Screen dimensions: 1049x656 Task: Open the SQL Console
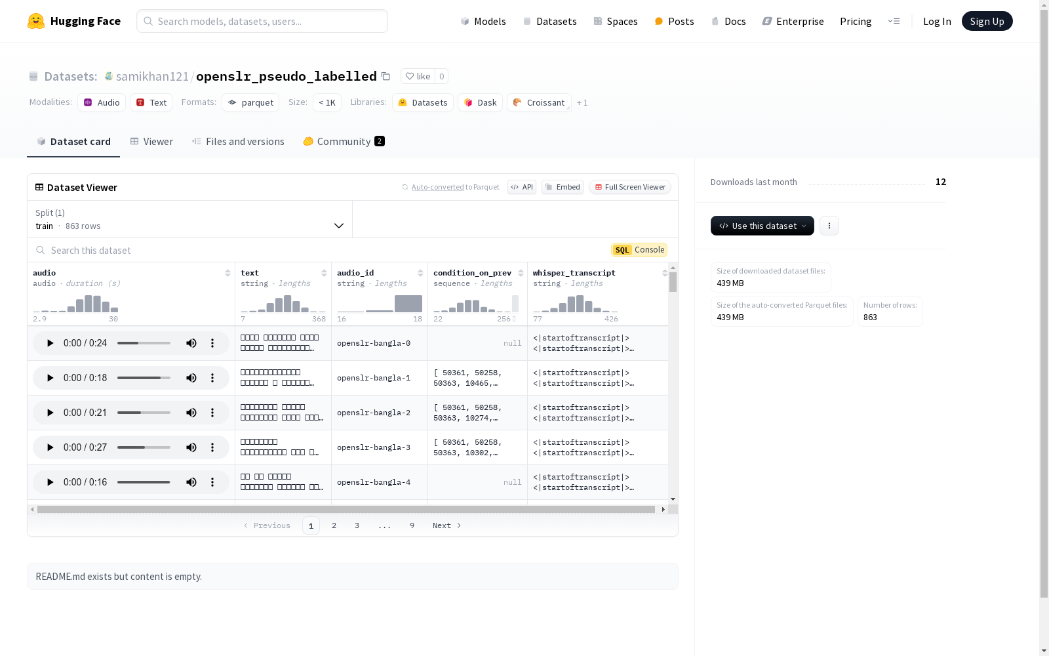tap(639, 250)
